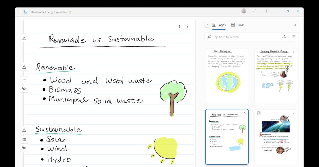The height and width of the screenshot is (167, 319).
Task: Click list cue next to Wood bullet
Action: (x=24, y=80)
